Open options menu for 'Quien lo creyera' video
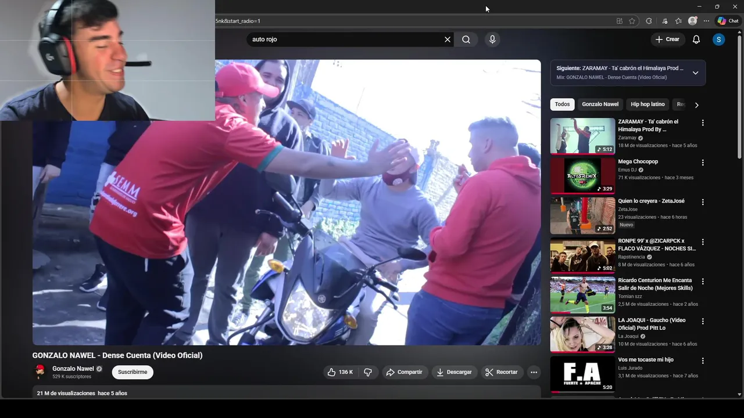Screen dimensions: 744x418 [703, 202]
